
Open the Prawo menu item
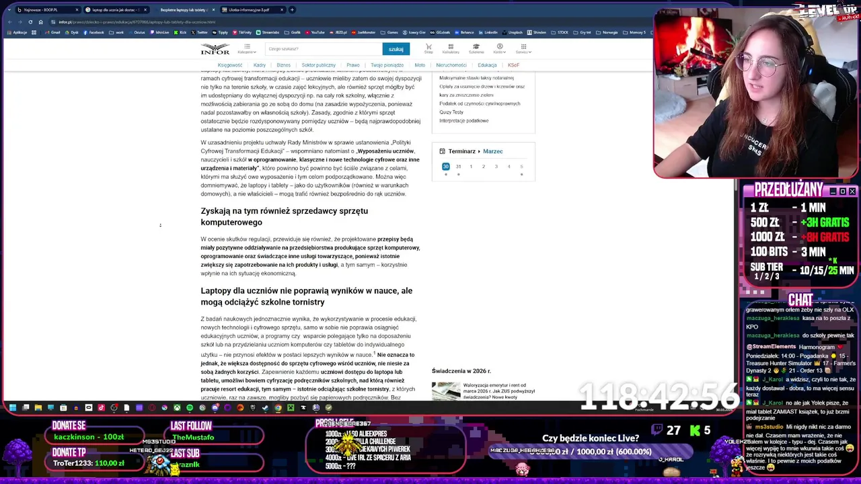click(x=353, y=65)
